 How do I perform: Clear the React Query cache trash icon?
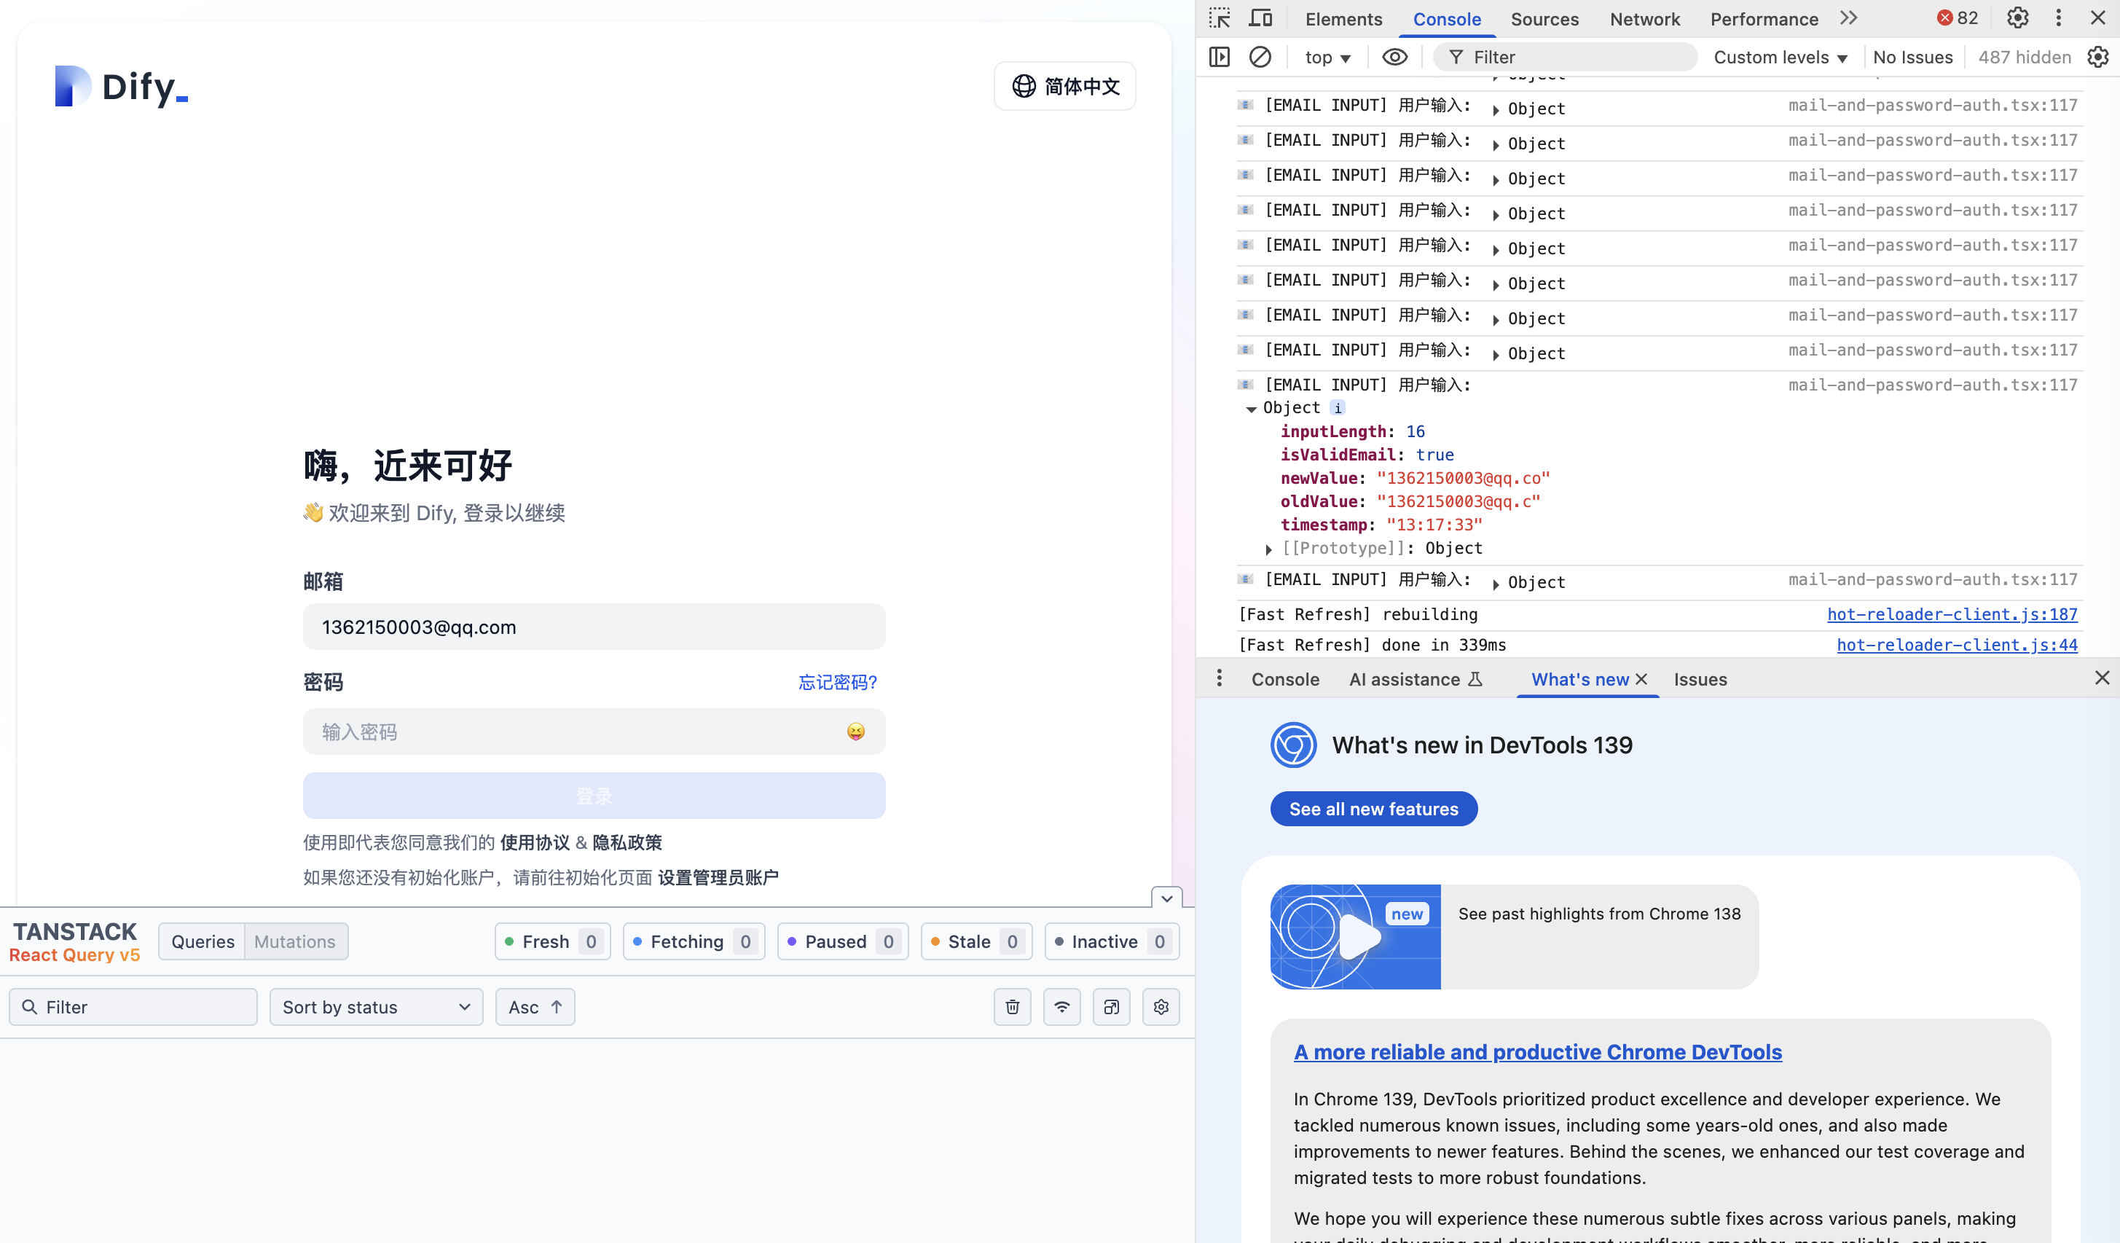click(x=1012, y=1008)
